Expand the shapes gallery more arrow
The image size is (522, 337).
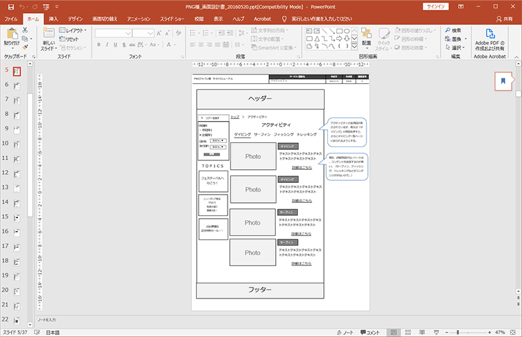(x=355, y=47)
